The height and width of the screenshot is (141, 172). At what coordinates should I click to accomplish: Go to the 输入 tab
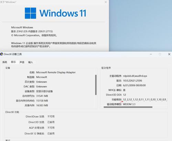click(31, 62)
